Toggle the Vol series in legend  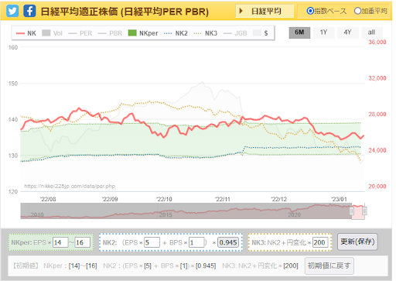pyautogui.click(x=53, y=33)
